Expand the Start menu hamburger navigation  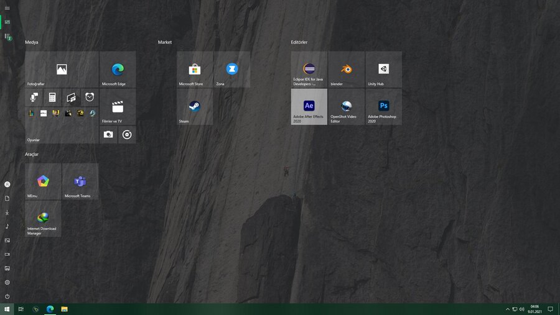(7, 8)
